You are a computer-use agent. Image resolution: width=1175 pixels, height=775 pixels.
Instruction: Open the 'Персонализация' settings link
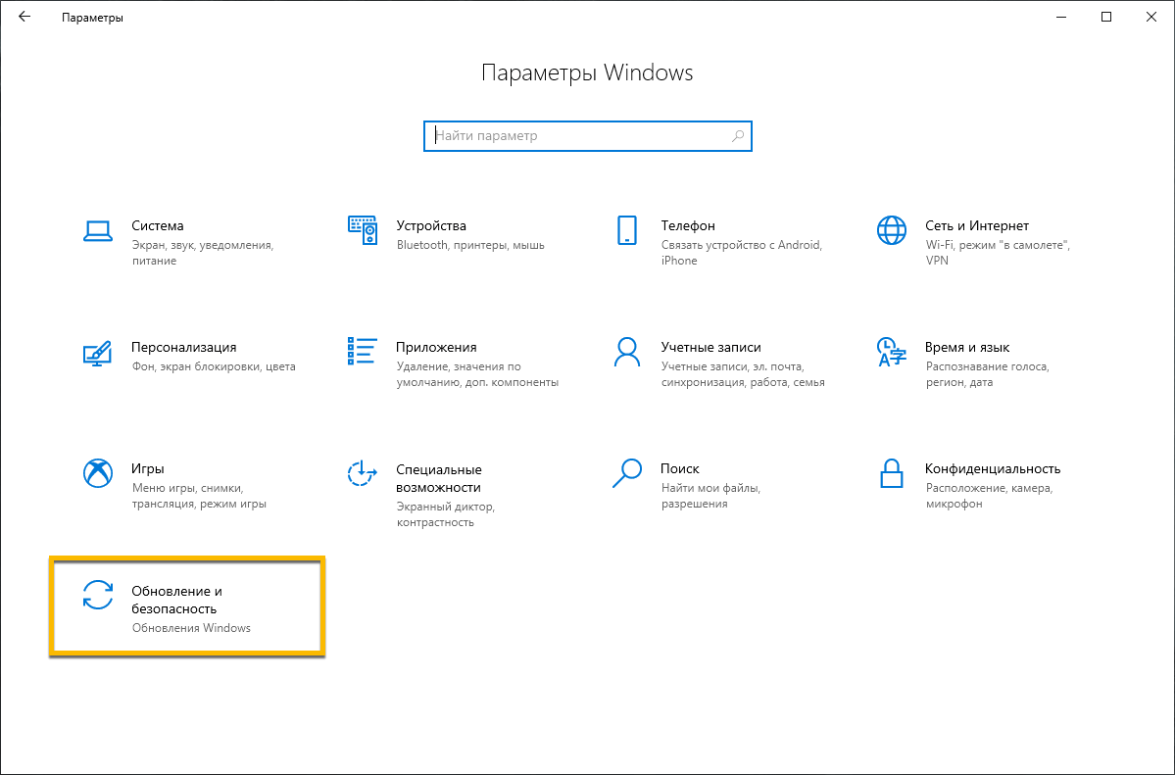[183, 347]
